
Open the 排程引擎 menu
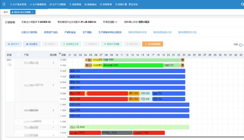(x=121, y=4)
